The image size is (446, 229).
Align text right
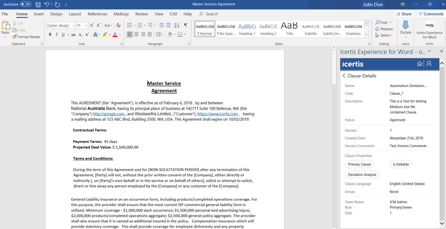(143, 35)
